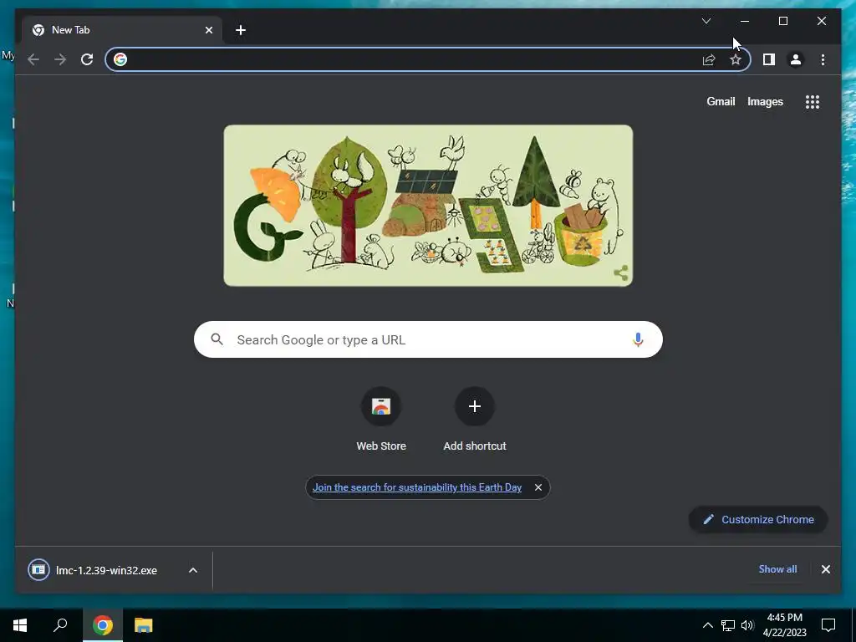
Task: Click the forward navigation arrow
Action: (x=60, y=59)
